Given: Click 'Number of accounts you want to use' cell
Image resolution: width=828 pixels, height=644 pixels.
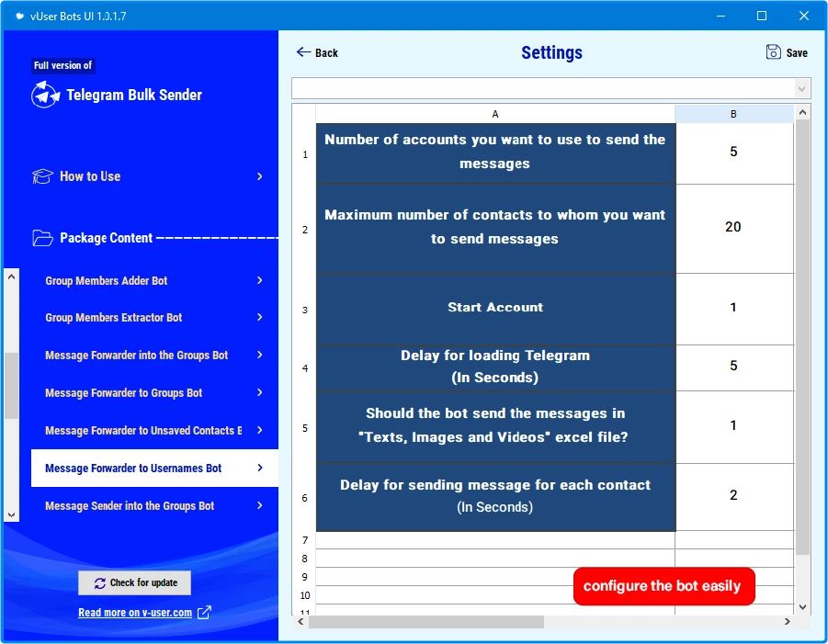Looking at the screenshot, I should (x=495, y=153).
